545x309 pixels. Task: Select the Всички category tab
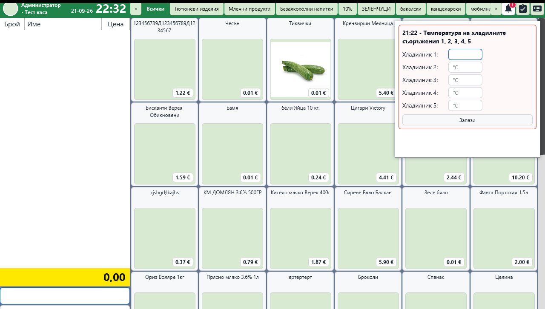coord(155,9)
